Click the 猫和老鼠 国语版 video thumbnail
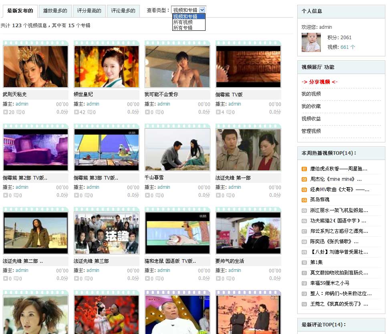This screenshot has width=387, height=334. [x=177, y=233]
